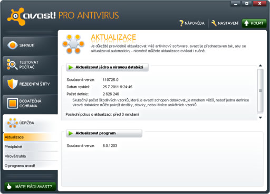Click Datum vydání label

(78, 87)
